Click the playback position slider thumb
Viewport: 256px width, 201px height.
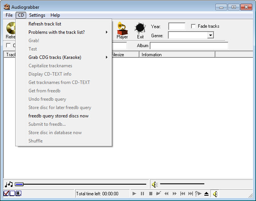19,184
